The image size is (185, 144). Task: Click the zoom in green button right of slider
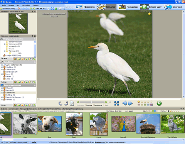tap(106, 102)
